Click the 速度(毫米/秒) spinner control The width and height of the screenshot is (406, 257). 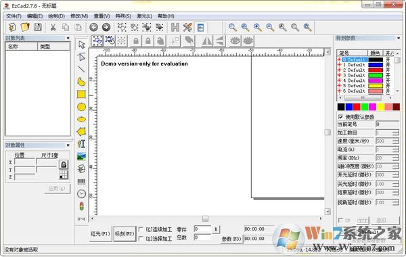[395, 141]
